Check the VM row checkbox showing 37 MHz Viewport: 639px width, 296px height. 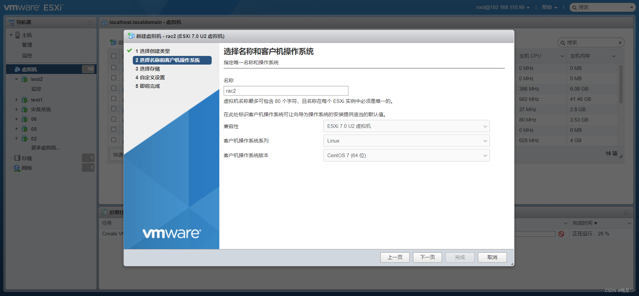click(114, 109)
